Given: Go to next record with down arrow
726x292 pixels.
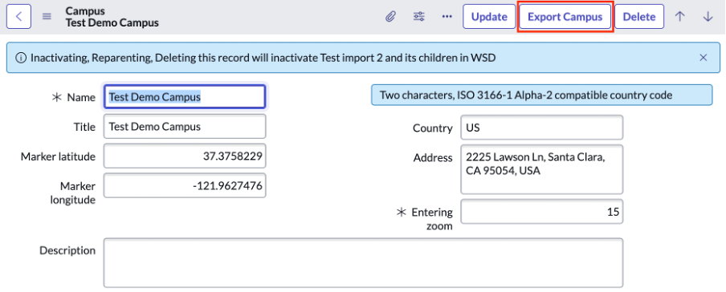Looking at the screenshot, I should point(708,17).
